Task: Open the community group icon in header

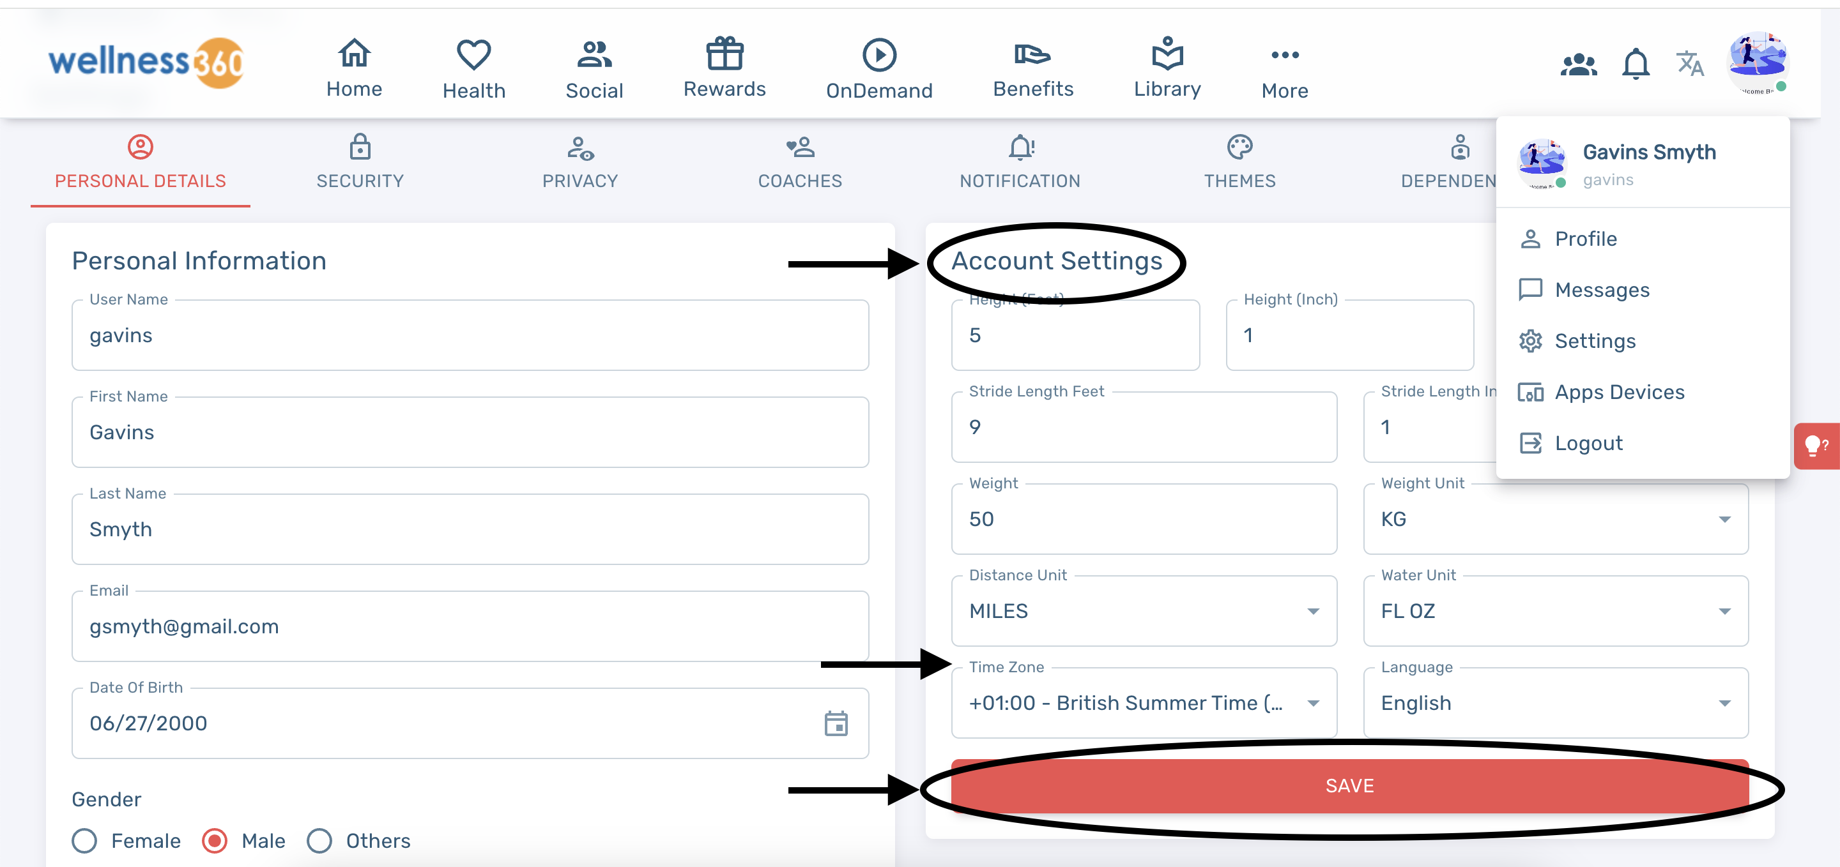Action: (x=1578, y=65)
